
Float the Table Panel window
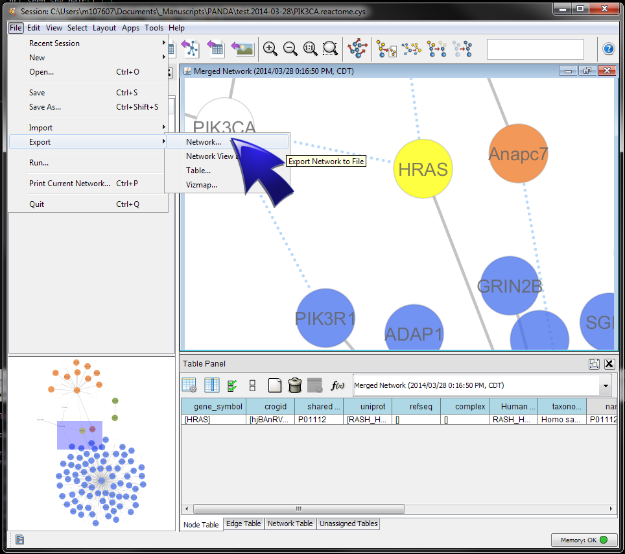594,364
